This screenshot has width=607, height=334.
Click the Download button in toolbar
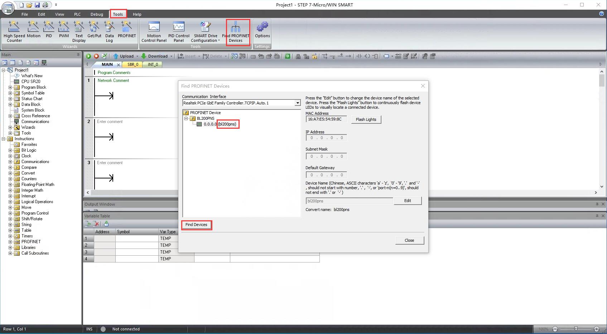pyautogui.click(x=155, y=56)
